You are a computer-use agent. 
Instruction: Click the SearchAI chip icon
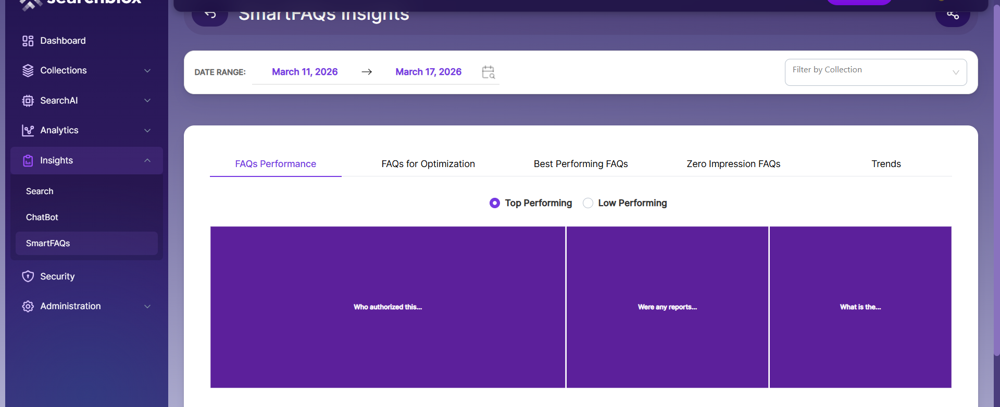click(x=28, y=100)
